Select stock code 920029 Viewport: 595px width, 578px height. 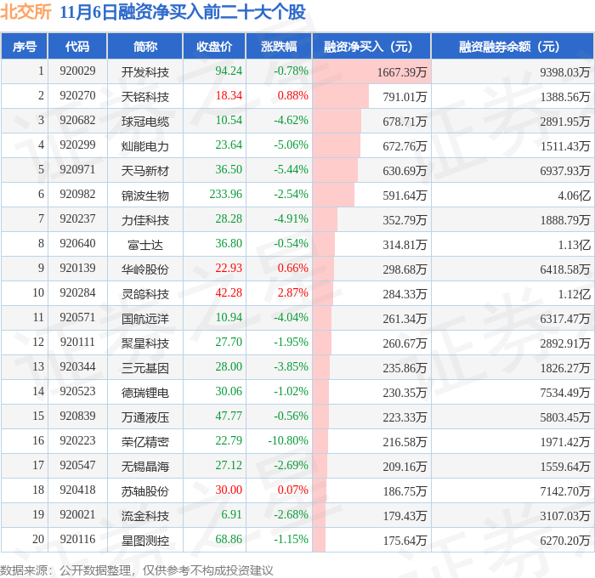tap(77, 71)
